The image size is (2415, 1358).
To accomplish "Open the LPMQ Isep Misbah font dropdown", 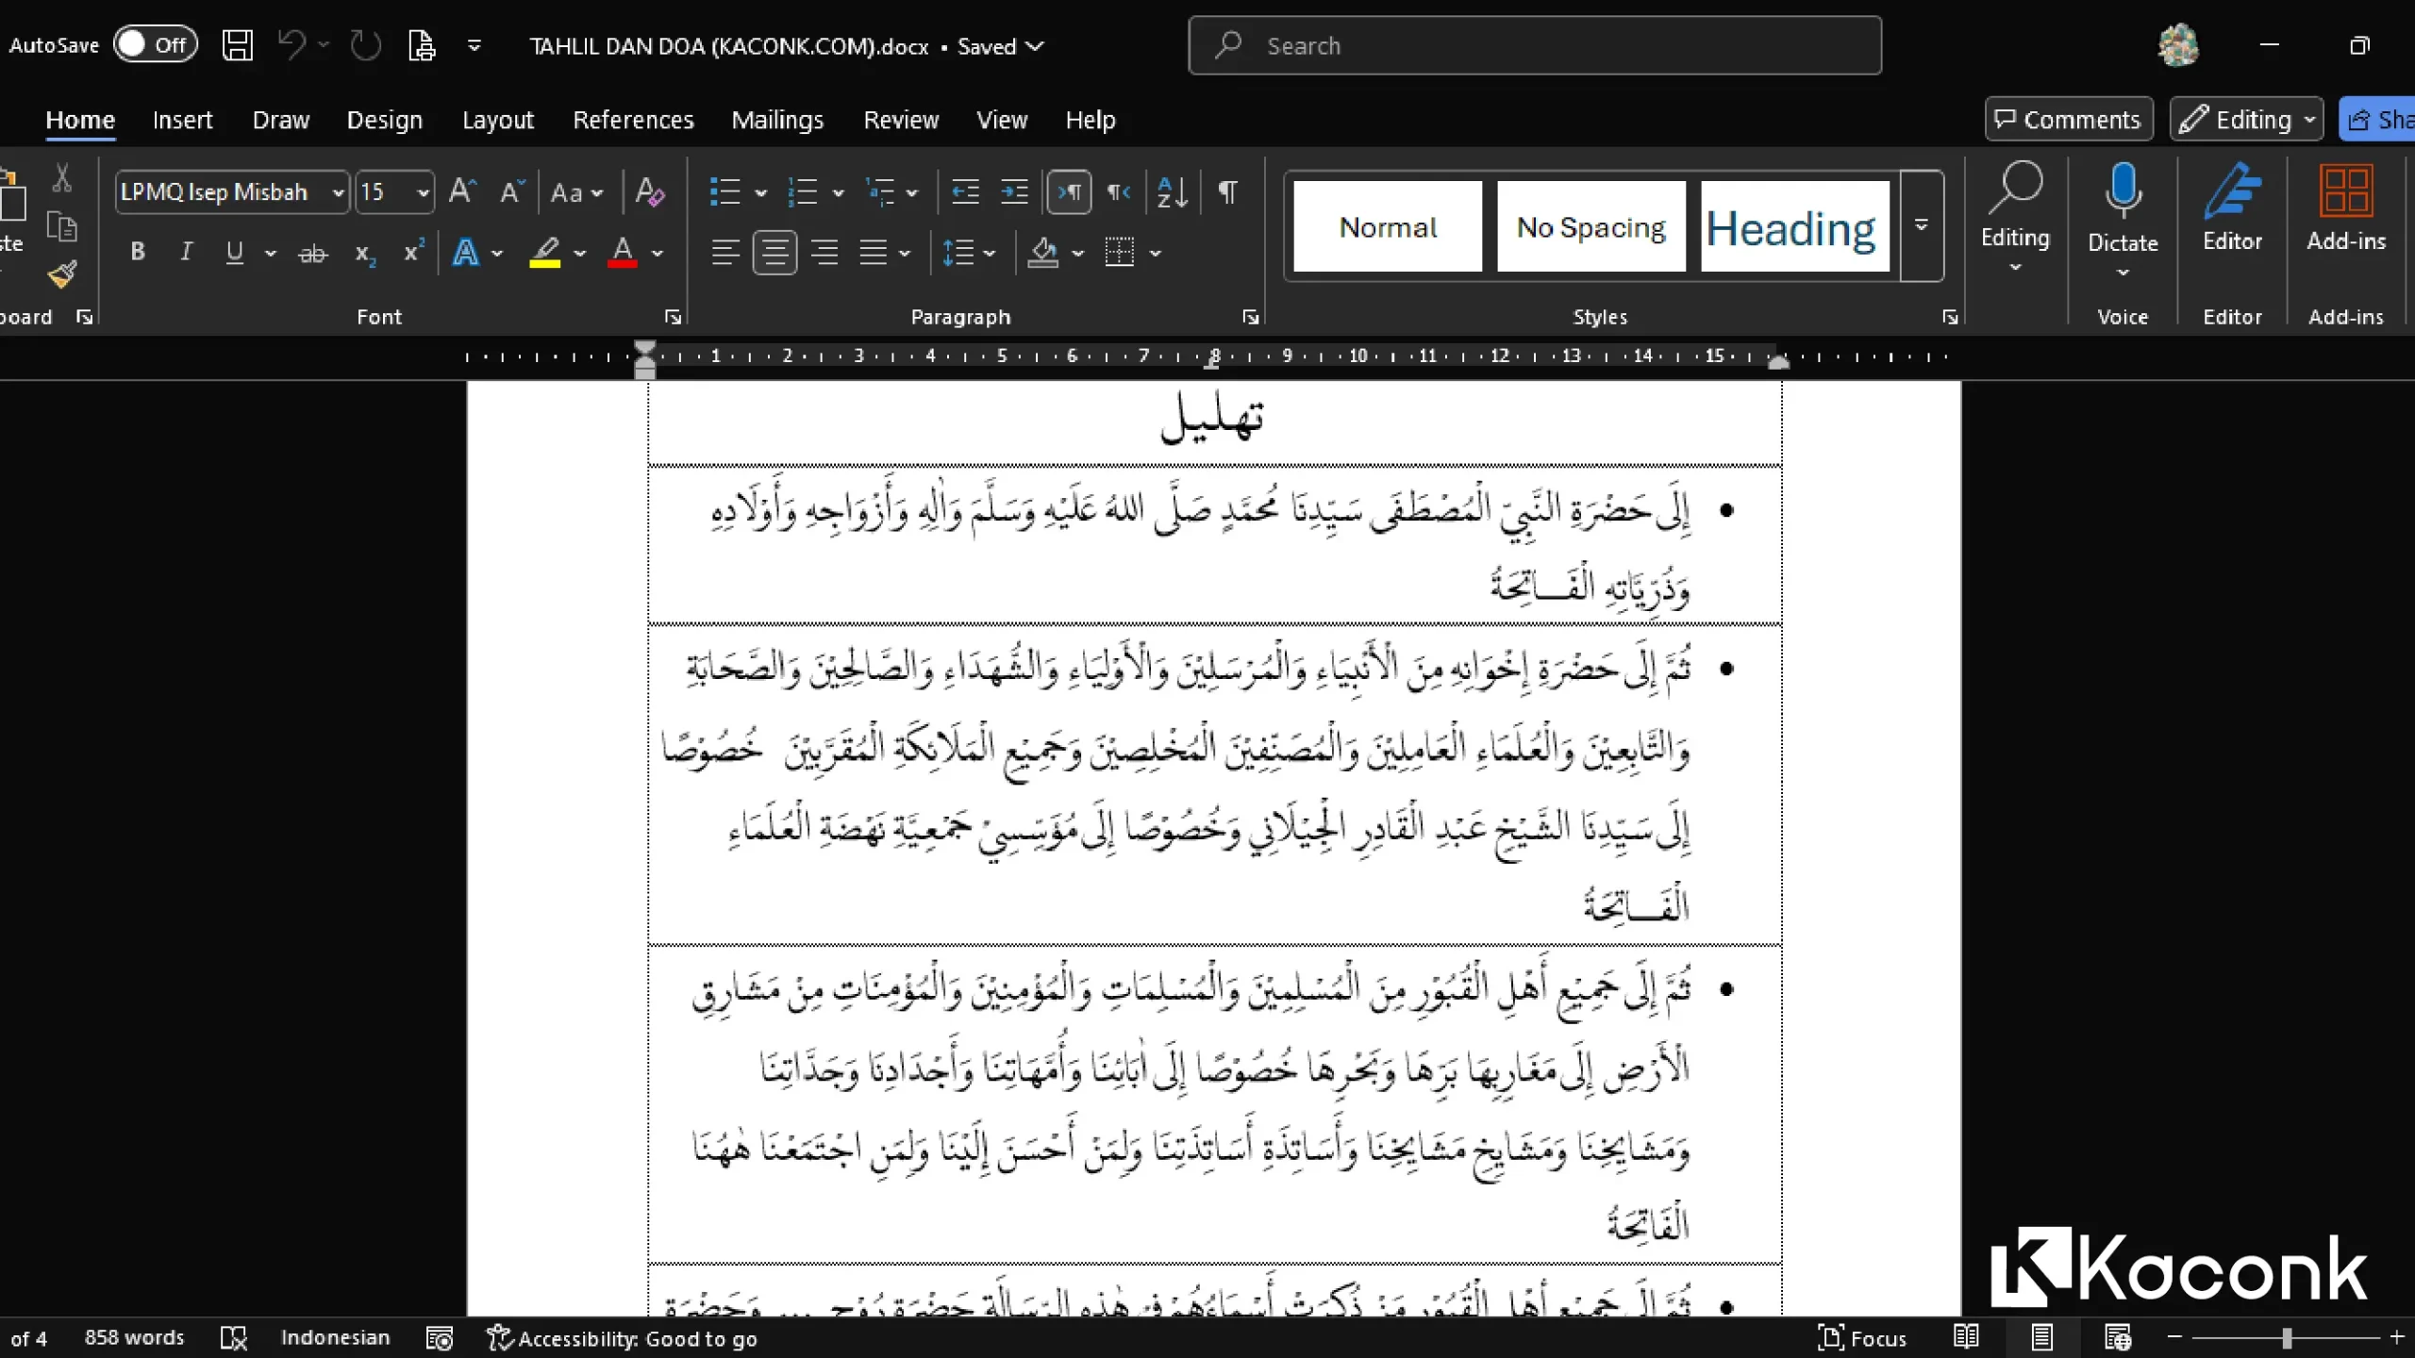I will pos(338,192).
